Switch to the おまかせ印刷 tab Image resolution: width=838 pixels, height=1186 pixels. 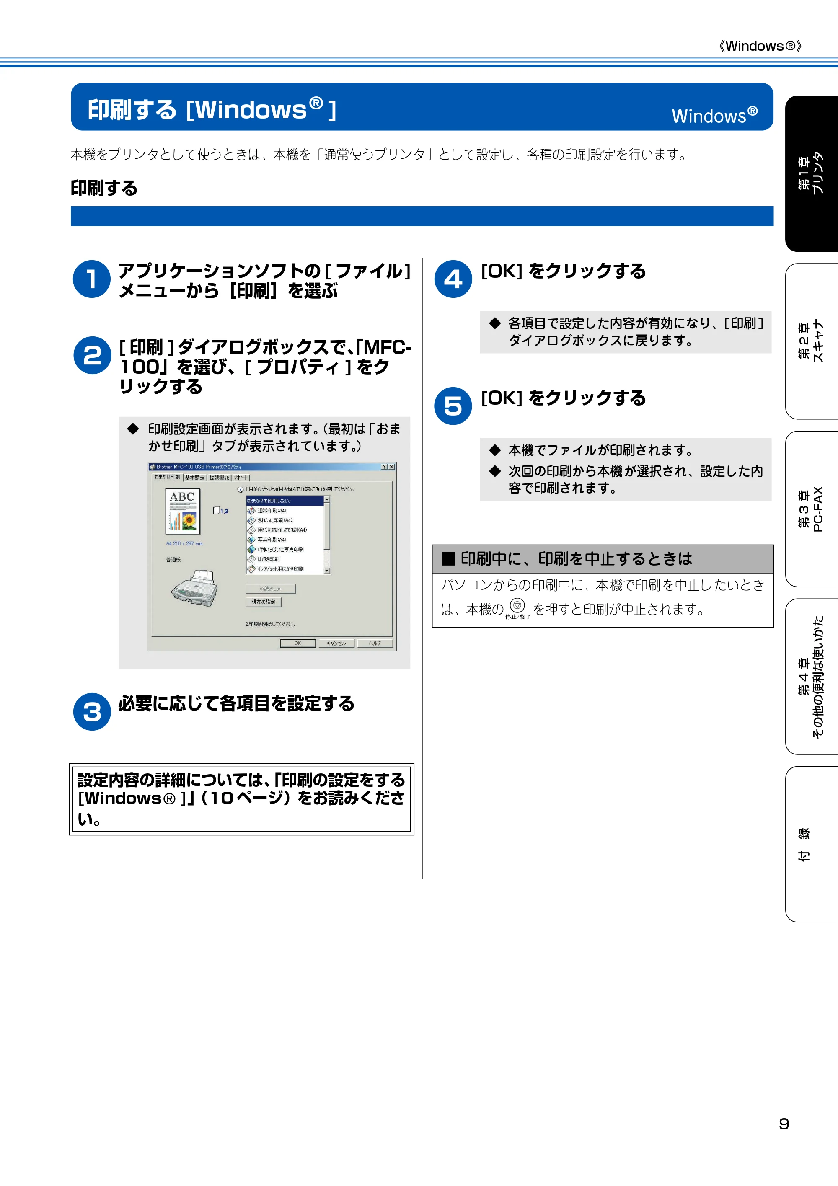(167, 477)
